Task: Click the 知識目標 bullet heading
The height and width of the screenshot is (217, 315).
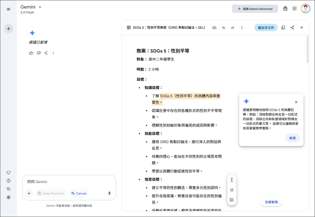Action: point(153,88)
